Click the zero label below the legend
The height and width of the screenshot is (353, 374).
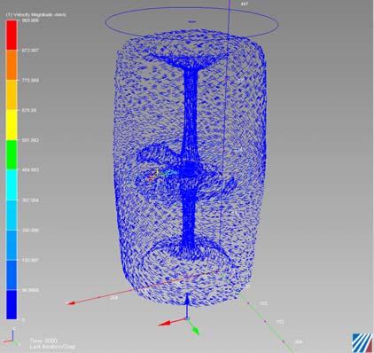(24, 319)
